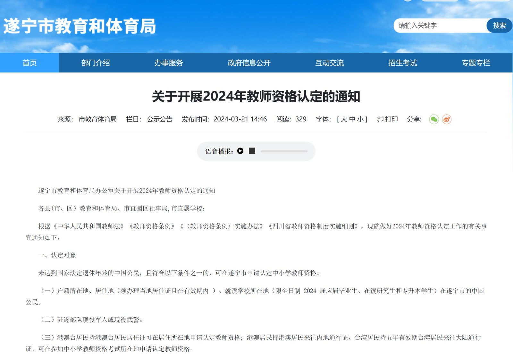Screen dimensions: 513x359
Task: Open the 办事服务 menu
Action: (x=169, y=63)
